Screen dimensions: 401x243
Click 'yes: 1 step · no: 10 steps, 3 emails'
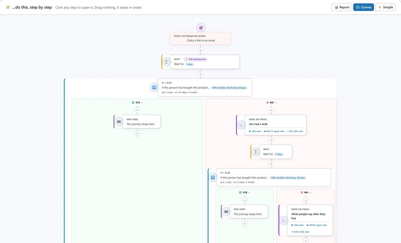point(179,92)
